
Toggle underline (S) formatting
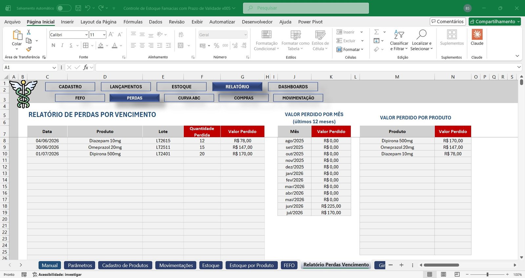(71, 45)
